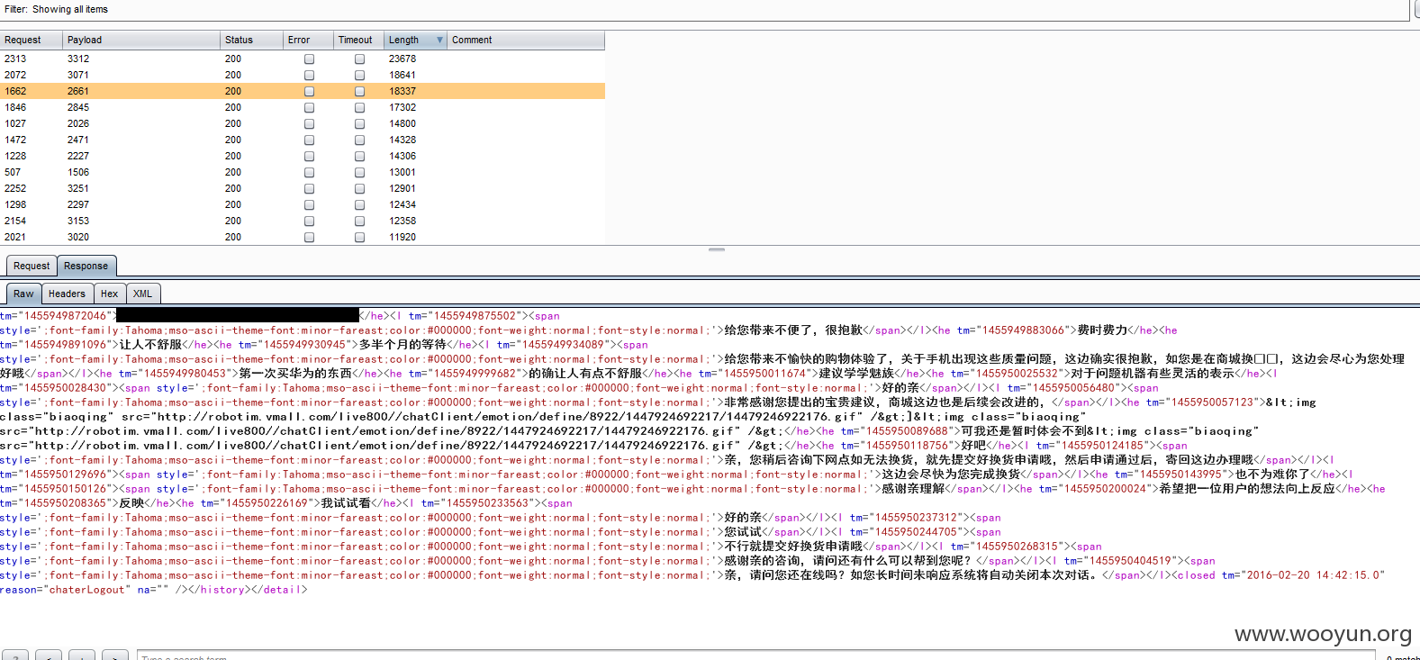Viewport: 1420px width, 660px height.
Task: Toggle Timeout checkbox for request 507
Action: (x=359, y=172)
